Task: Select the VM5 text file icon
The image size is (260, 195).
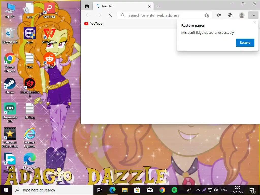Action: pyautogui.click(x=30, y=60)
